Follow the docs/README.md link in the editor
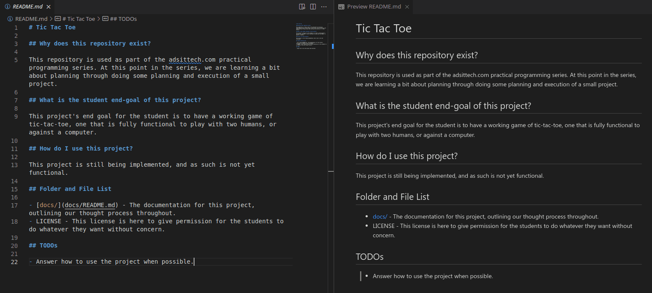652x293 pixels. pos(90,205)
